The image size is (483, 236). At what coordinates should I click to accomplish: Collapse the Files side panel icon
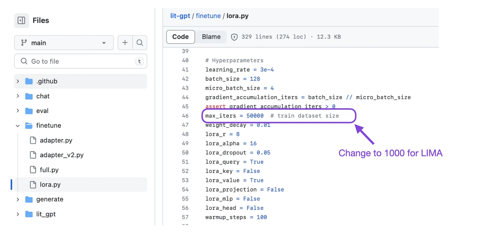pos(21,20)
